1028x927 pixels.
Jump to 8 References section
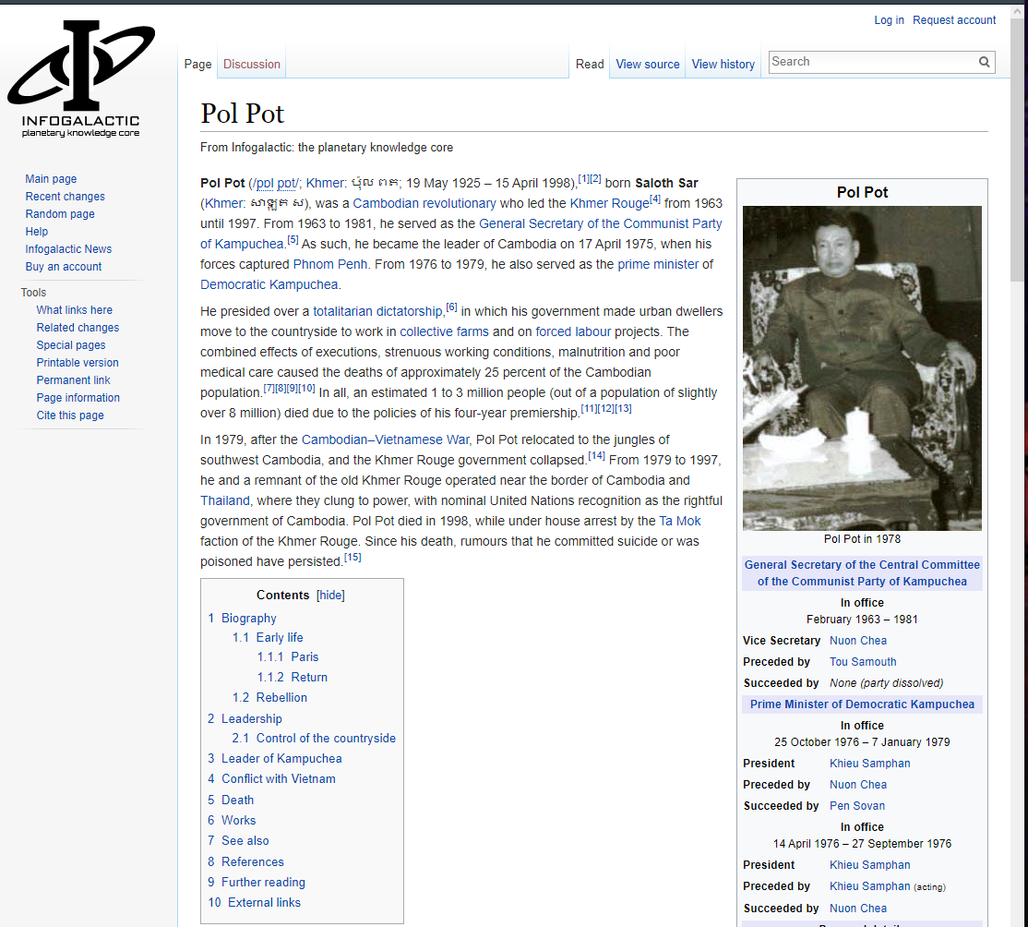pos(245,862)
